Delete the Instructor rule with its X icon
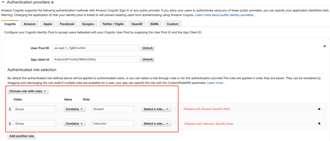The height and width of the screenshot is (141, 330). (319, 124)
